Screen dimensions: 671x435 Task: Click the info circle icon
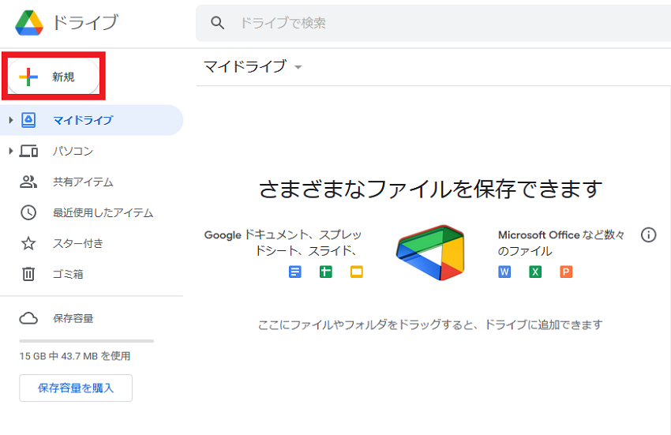(648, 234)
